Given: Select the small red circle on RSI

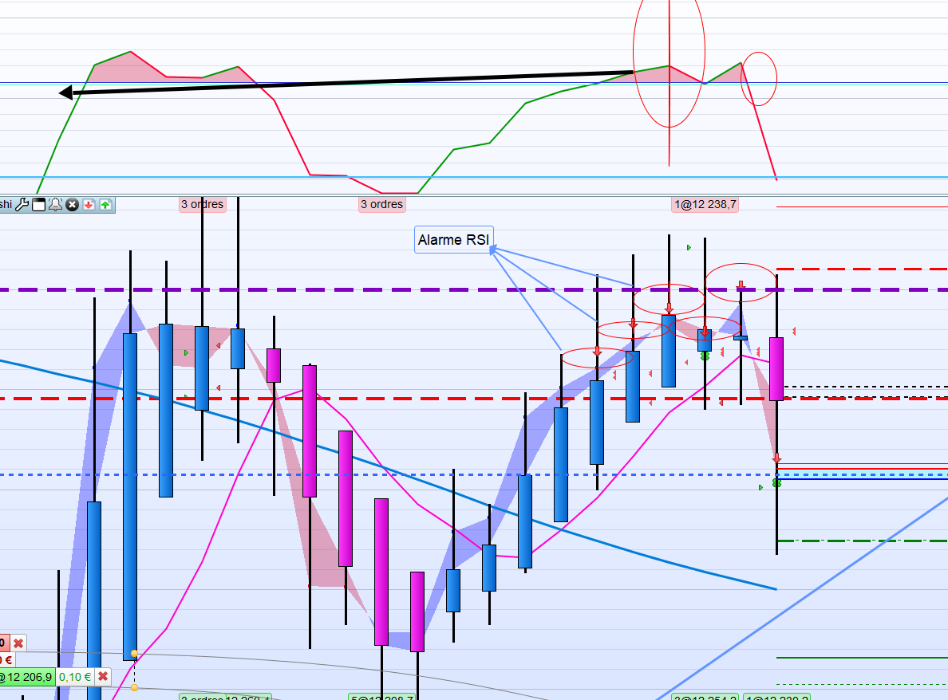Looking at the screenshot, I should pyautogui.click(x=759, y=78).
